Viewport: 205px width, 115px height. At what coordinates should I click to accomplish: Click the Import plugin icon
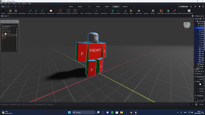pos(131,11)
